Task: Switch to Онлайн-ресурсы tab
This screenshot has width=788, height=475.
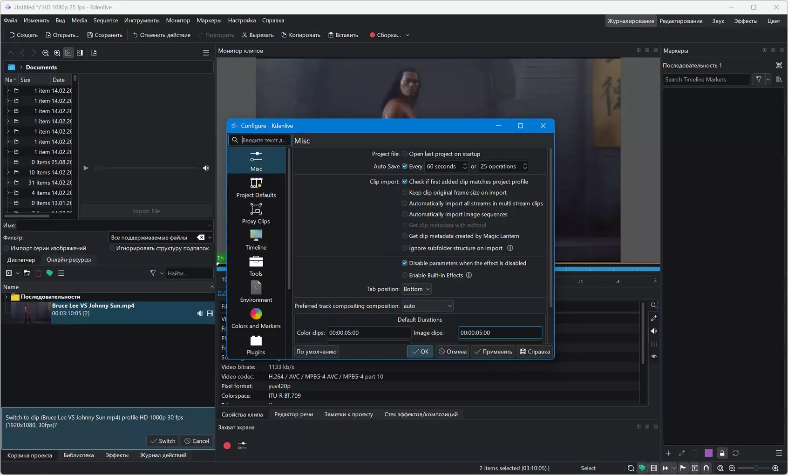Action: (68, 260)
